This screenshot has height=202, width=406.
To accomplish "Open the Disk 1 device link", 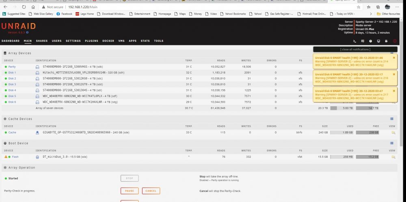I will [12, 73].
